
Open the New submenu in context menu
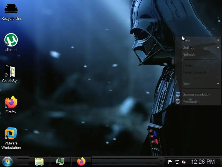pyautogui.click(x=198, y=84)
